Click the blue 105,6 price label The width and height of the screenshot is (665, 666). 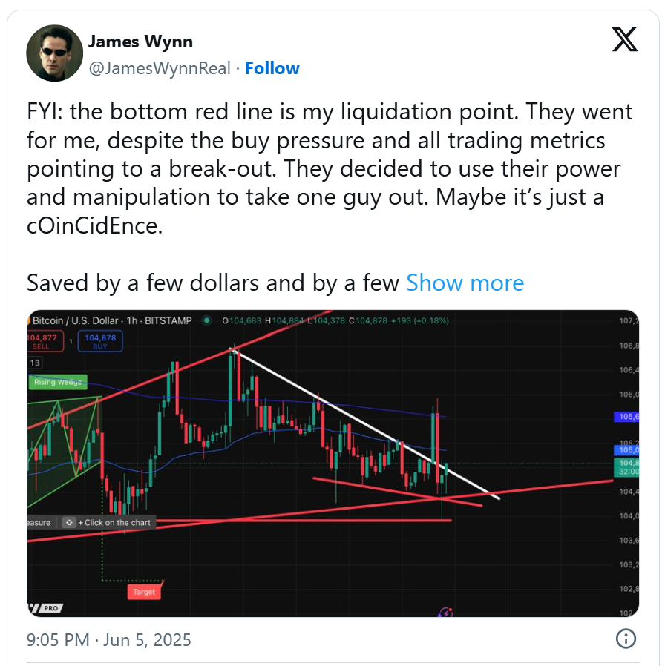point(626,417)
